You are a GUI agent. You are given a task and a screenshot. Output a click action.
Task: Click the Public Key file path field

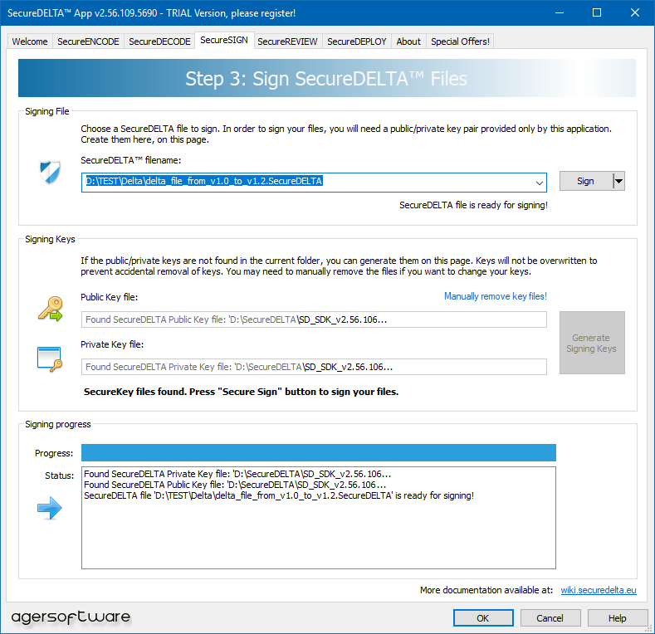point(314,319)
